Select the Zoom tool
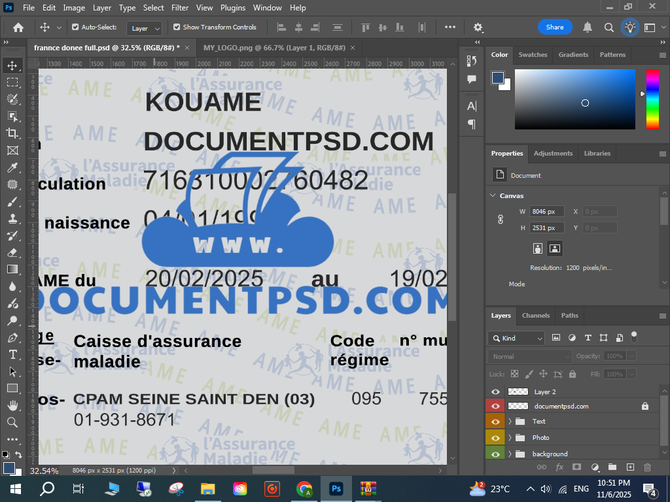This screenshot has width=670, height=502. pyautogui.click(x=12, y=422)
